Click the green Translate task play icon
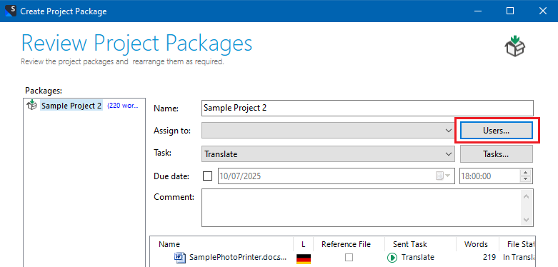This screenshot has height=267, width=558. [x=392, y=258]
